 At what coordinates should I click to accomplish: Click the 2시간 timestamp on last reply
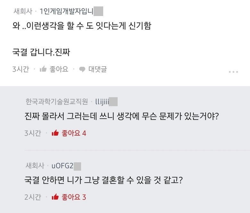click(x=33, y=197)
